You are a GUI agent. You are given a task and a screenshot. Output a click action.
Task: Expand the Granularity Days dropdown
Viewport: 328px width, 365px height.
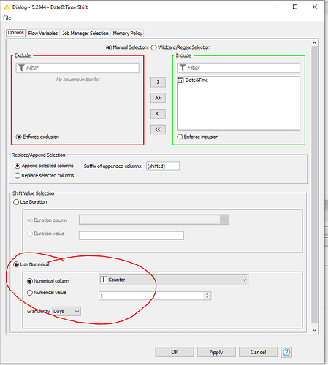66,311
